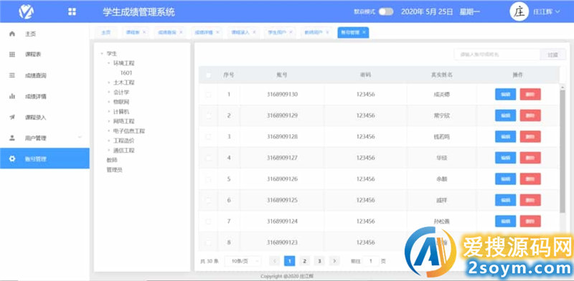
Task: Check the box for account 3168909129
Action: coord(209,115)
